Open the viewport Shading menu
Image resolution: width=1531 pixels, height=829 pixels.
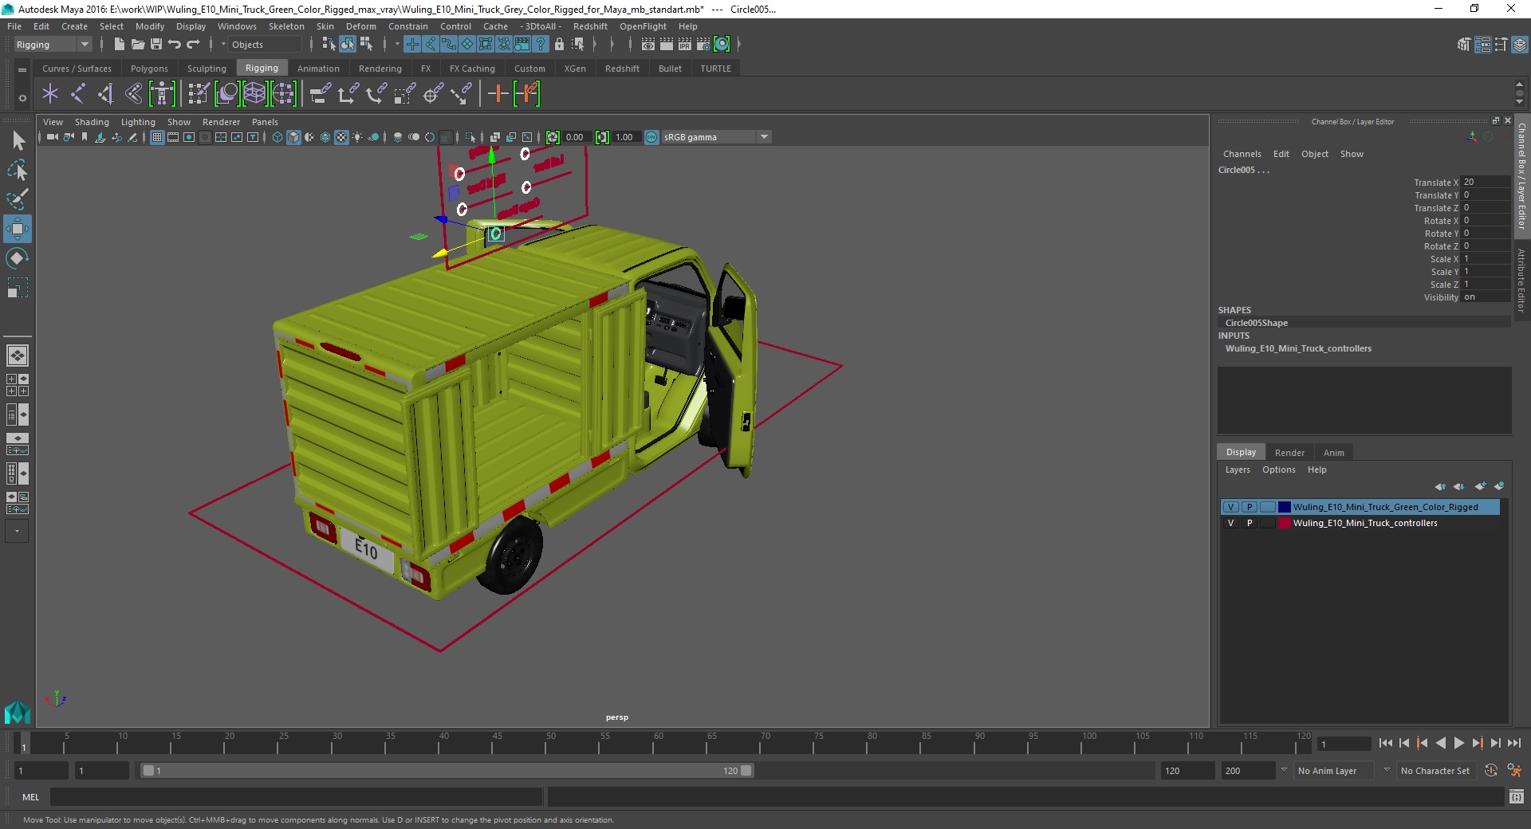coord(92,122)
